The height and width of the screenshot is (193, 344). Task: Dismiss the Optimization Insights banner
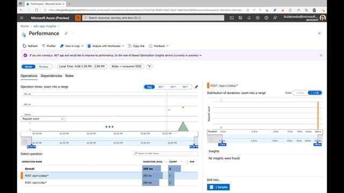pyautogui.click(x=321, y=55)
